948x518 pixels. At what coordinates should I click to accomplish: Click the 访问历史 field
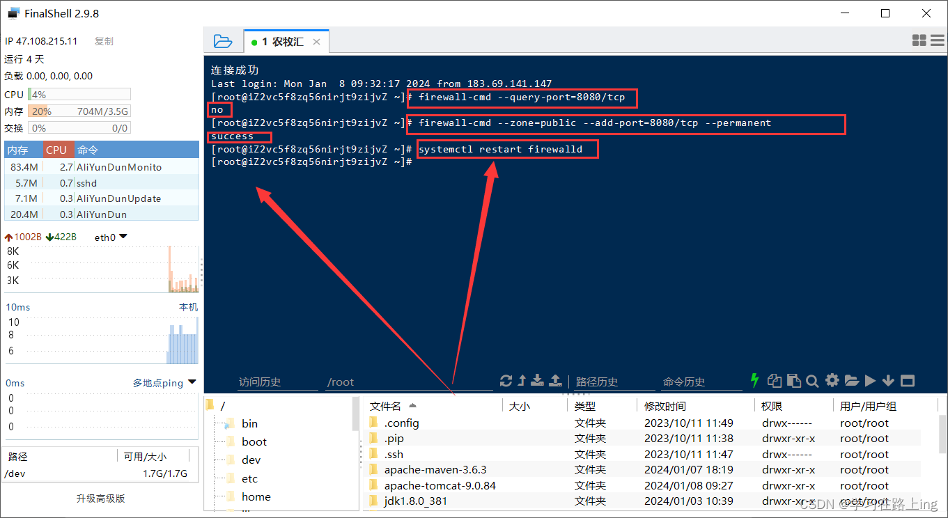(278, 382)
